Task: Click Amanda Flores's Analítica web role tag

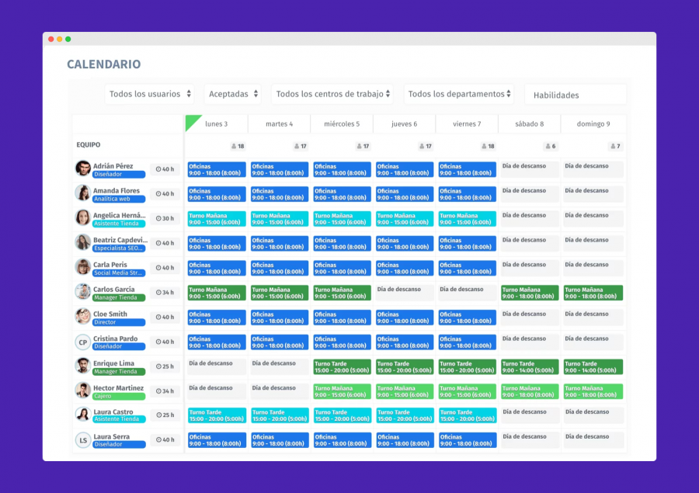Action: tap(119, 199)
